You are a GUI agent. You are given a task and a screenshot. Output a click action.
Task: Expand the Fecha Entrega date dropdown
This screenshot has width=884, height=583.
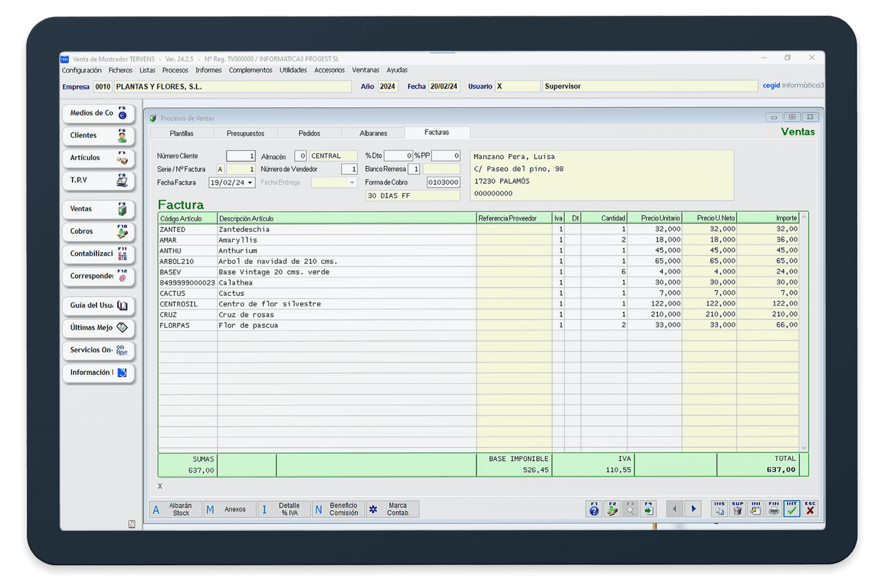coord(352,183)
